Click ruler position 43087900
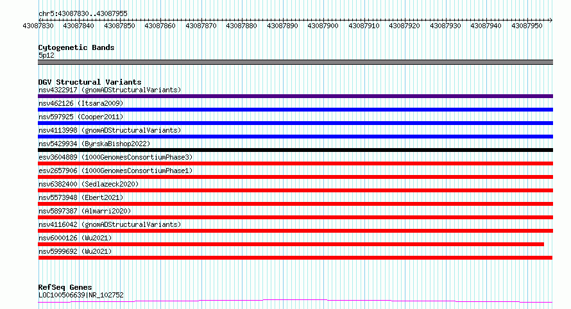The width and height of the screenshot is (571, 309). [323, 26]
